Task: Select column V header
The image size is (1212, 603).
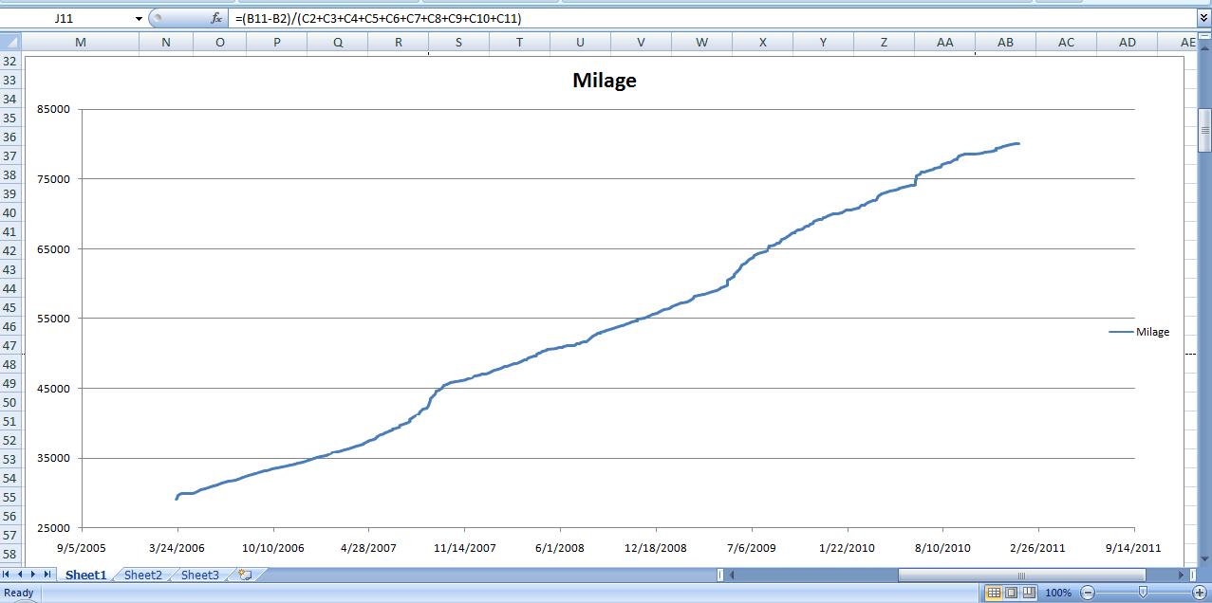Action: tap(642, 42)
